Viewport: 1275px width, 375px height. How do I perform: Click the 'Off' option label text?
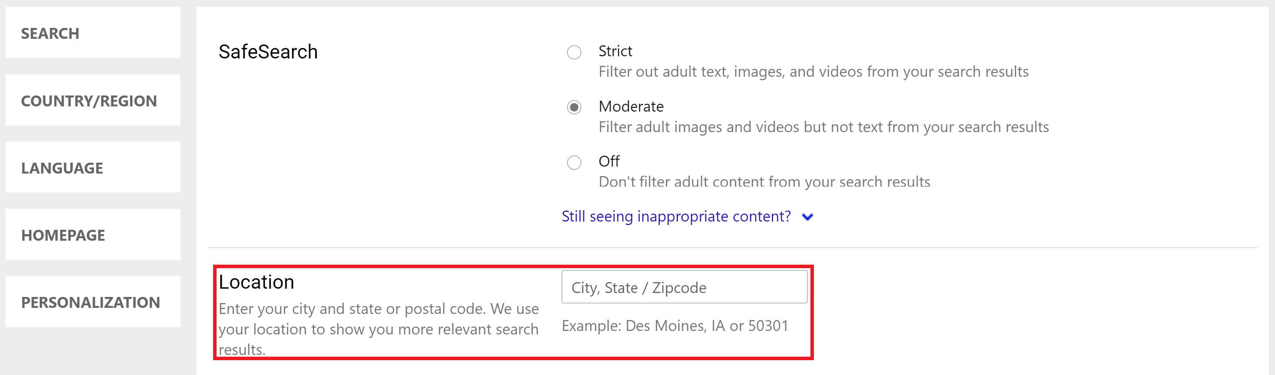point(608,161)
